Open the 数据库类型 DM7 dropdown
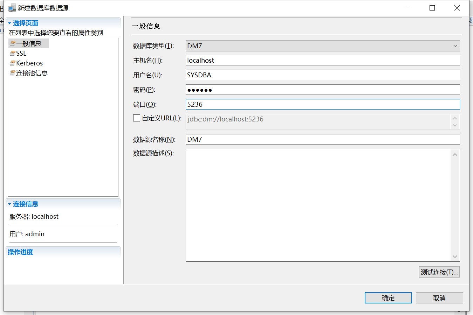The width and height of the screenshot is (473, 315). (323, 46)
